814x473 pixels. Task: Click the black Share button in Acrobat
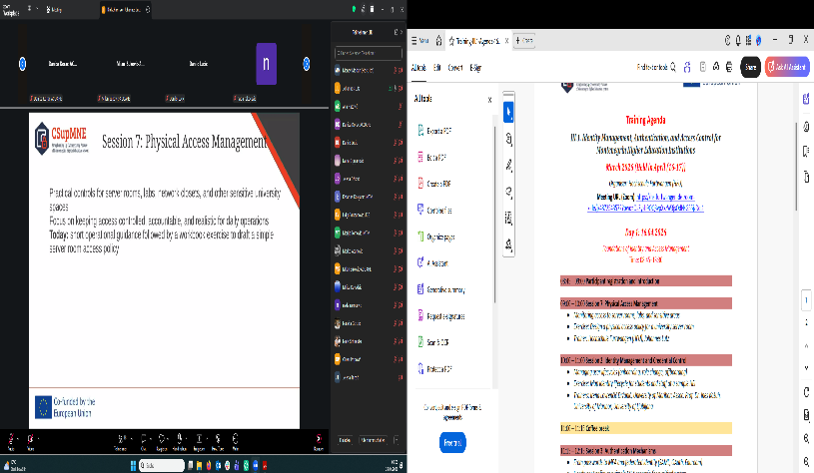[x=750, y=67]
